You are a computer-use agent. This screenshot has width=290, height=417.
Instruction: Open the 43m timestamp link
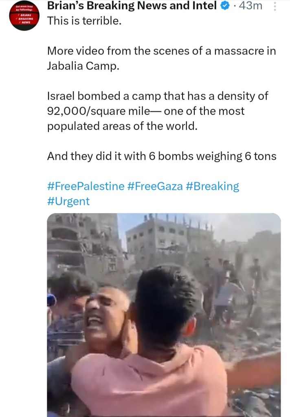coord(252,6)
